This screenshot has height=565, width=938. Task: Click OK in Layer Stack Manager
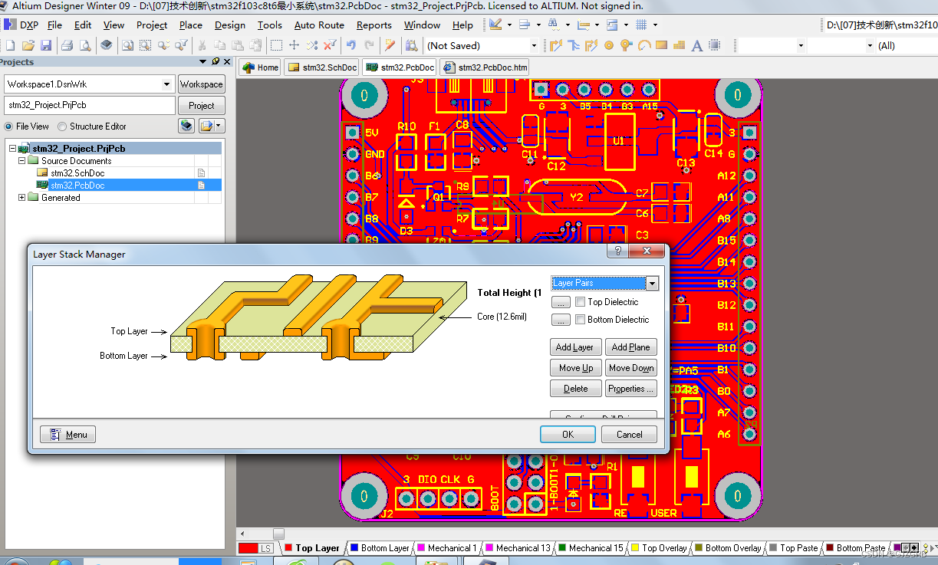pos(568,435)
